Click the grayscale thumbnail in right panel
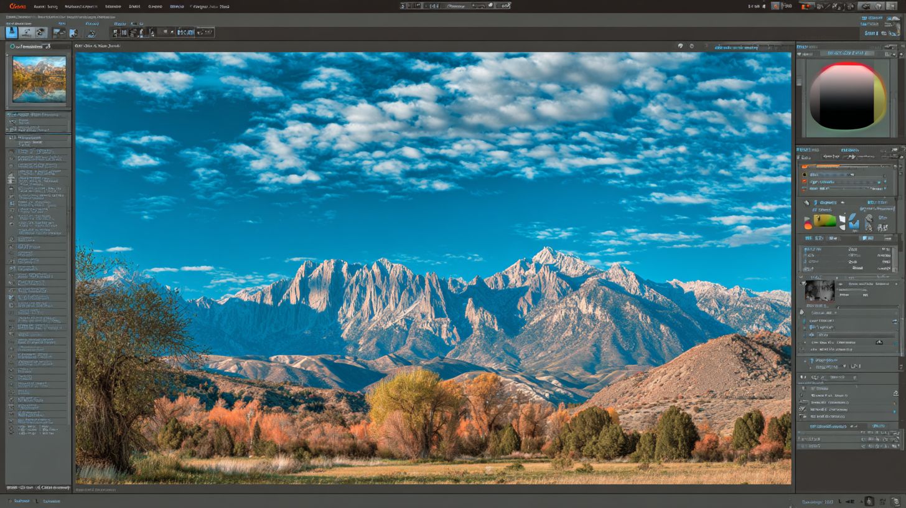Image resolution: width=906 pixels, height=508 pixels. click(x=819, y=291)
